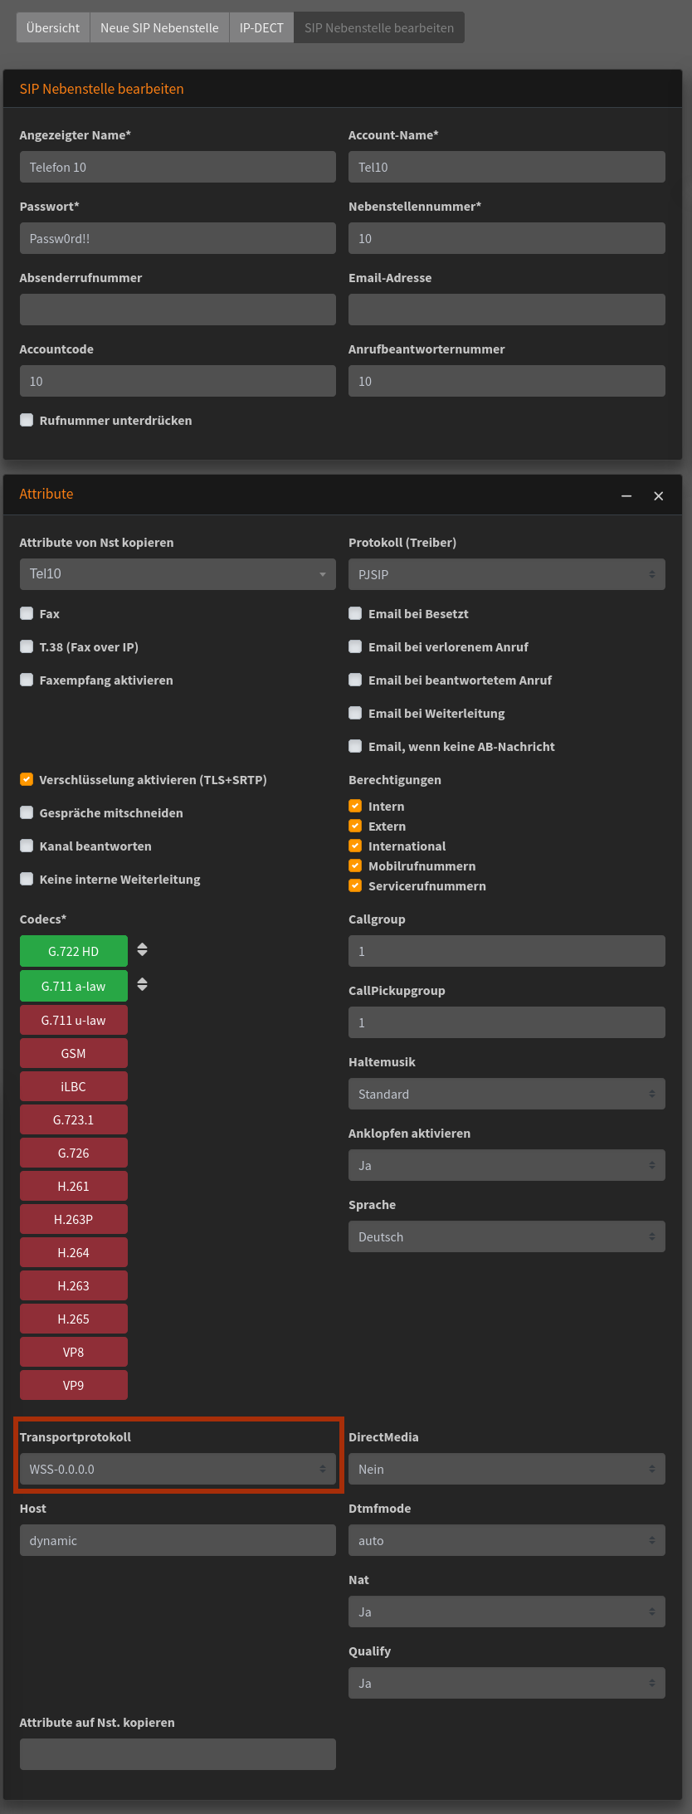692x1814 pixels.
Task: Choose a language in Sprache dropdown
Action: pyautogui.click(x=507, y=1236)
